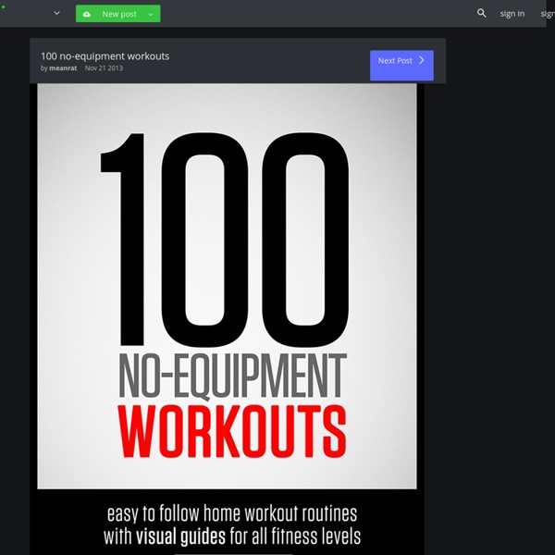Click the cloud upload icon in New post
Image resolution: width=555 pixels, height=555 pixels.
87,14
